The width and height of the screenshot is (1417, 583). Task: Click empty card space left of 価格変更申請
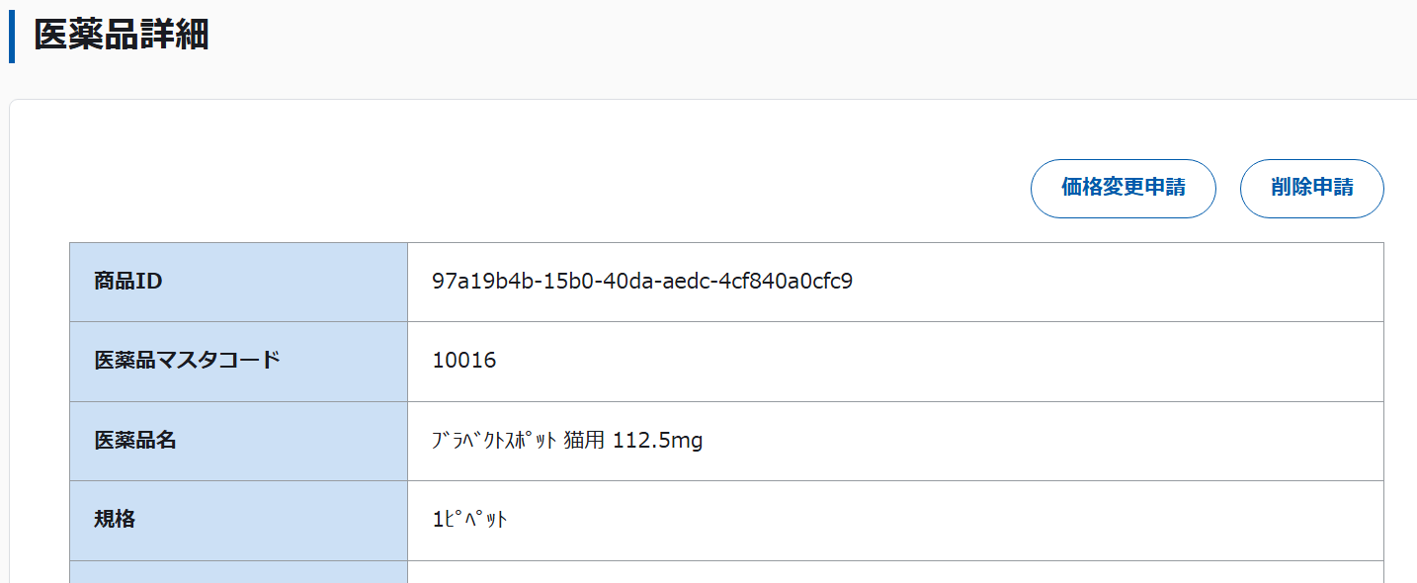(593, 188)
